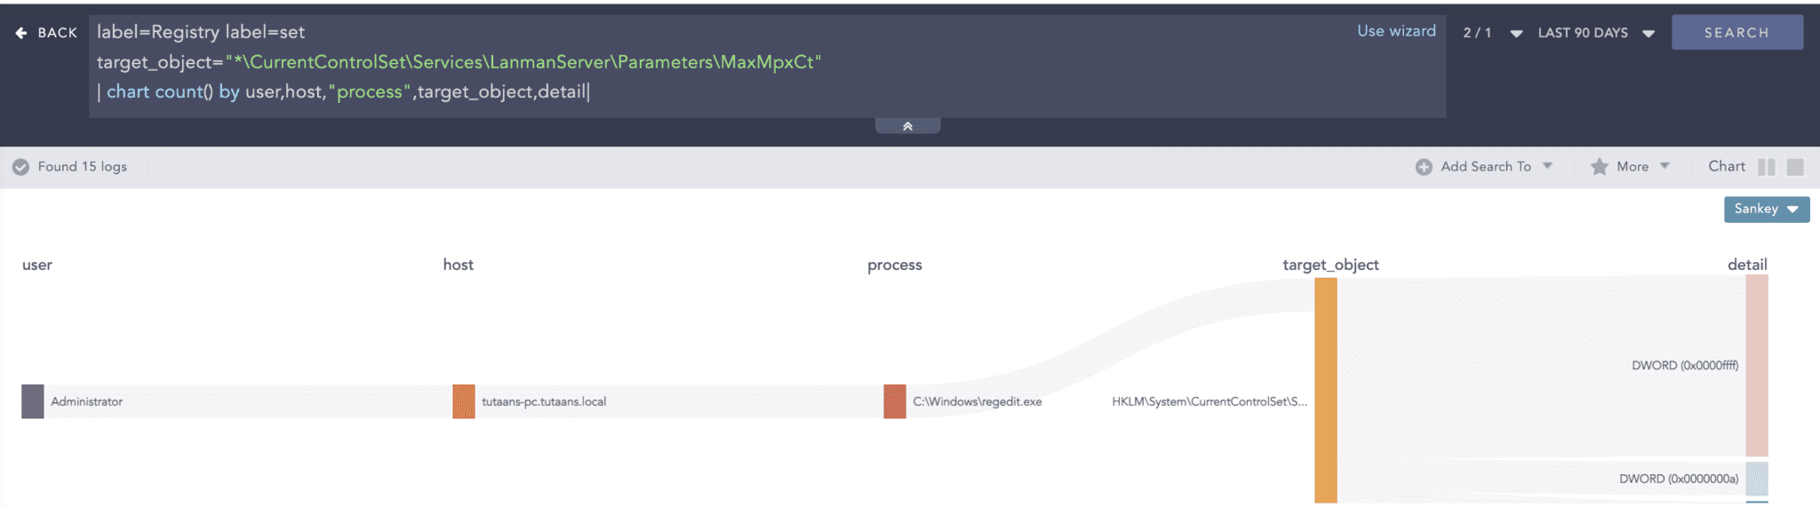Select the tutaans-pc.tutaans.local host node
Image resolution: width=1820 pixels, height=507 pixels.
(x=464, y=401)
